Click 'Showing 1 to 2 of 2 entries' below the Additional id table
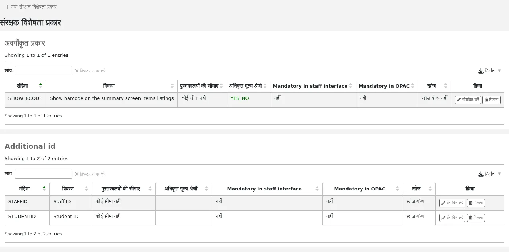509x252 pixels. (x=33, y=234)
